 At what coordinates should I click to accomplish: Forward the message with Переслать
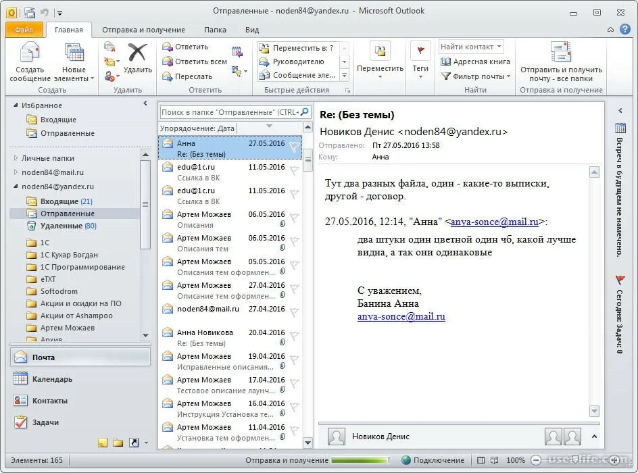coord(187,76)
